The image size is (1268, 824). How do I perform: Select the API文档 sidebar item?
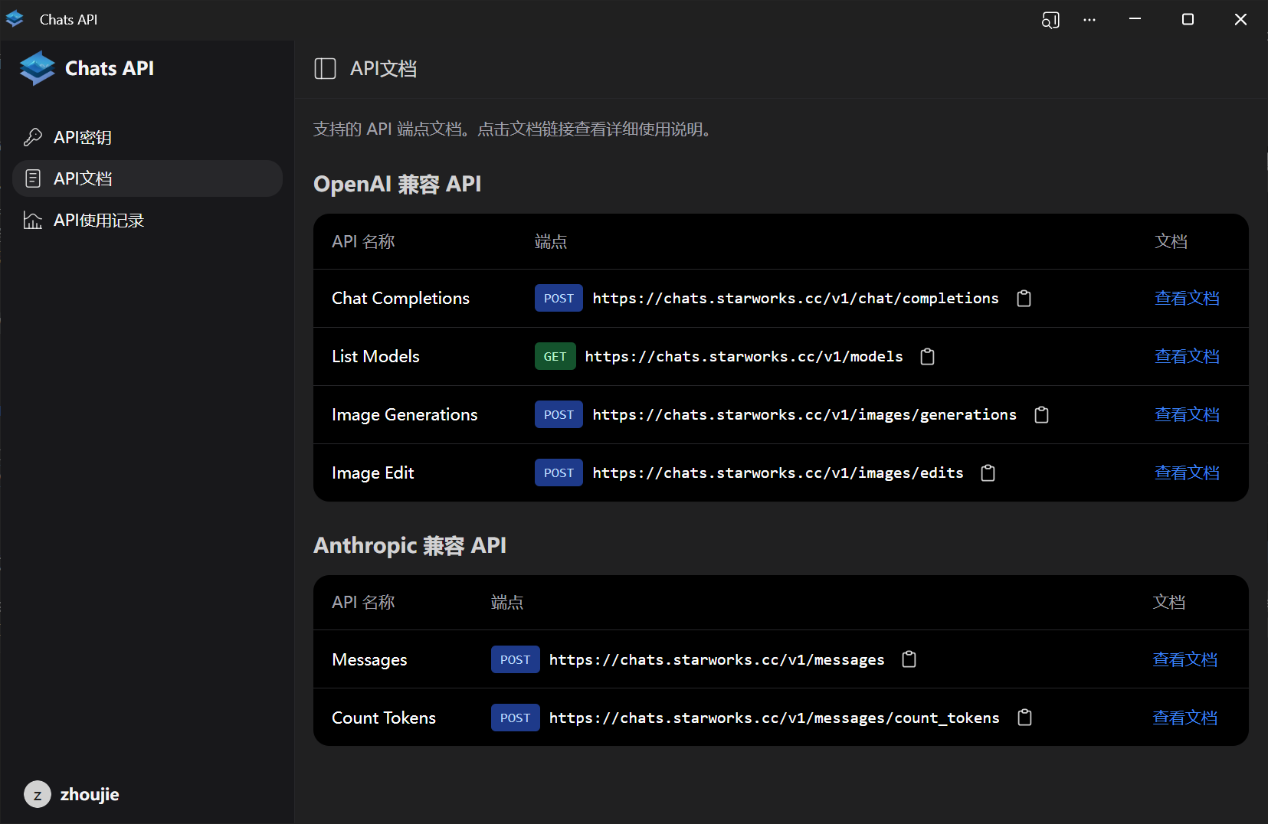(147, 178)
